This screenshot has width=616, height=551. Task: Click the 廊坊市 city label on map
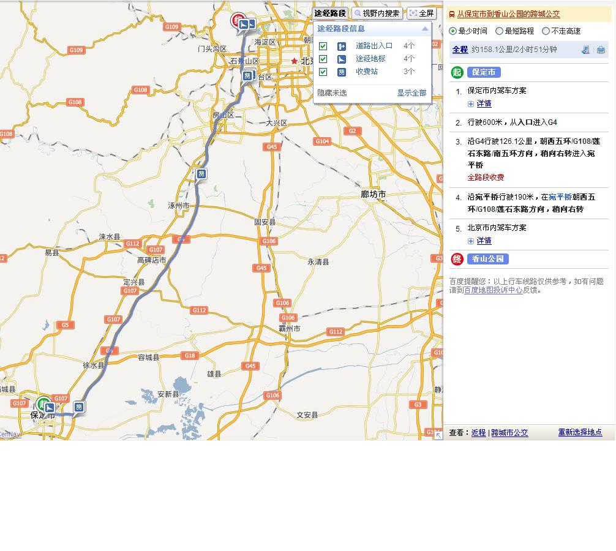coord(374,194)
